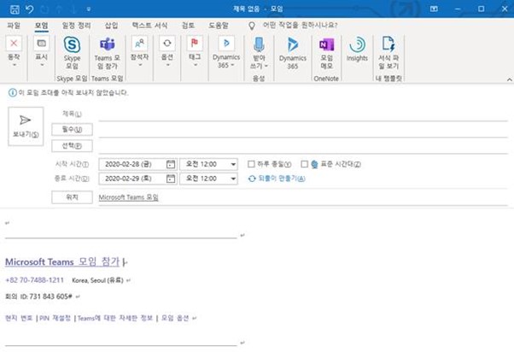Viewport: 514px width, 352px height.
Task: Open the start date calendar picker
Action: 171,164
